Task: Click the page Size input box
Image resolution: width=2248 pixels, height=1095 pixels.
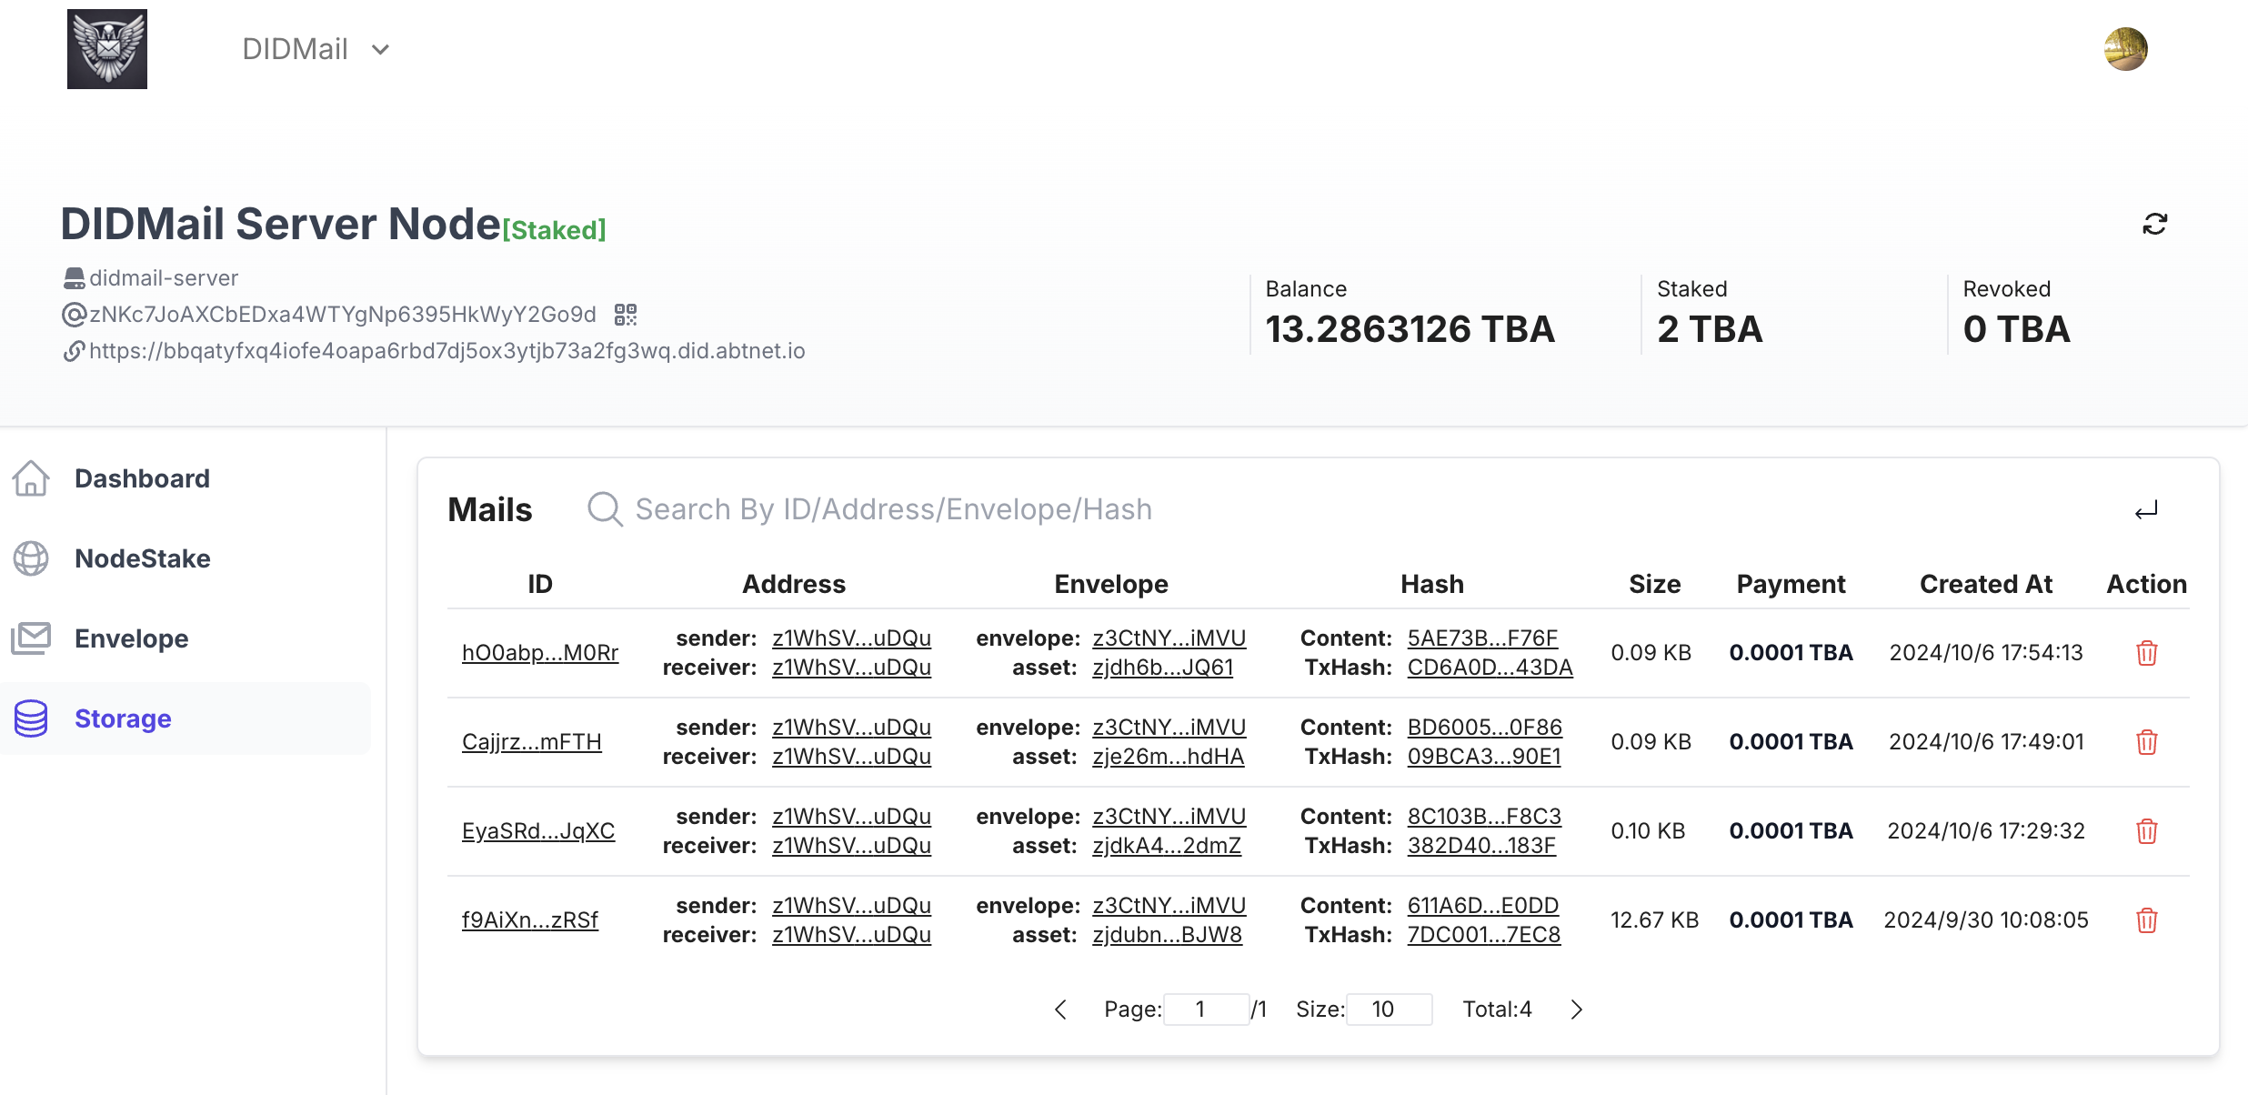Action: 1388,1010
